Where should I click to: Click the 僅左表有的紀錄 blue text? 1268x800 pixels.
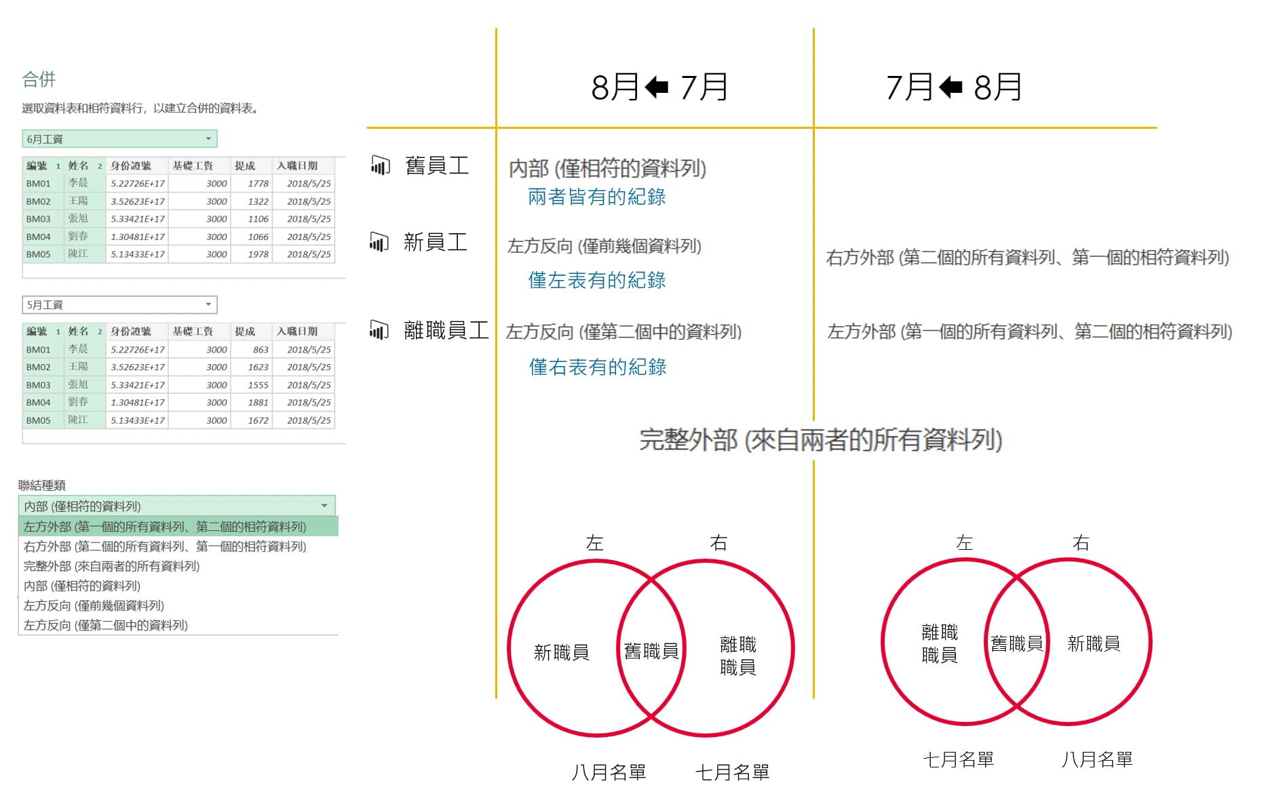(x=596, y=280)
